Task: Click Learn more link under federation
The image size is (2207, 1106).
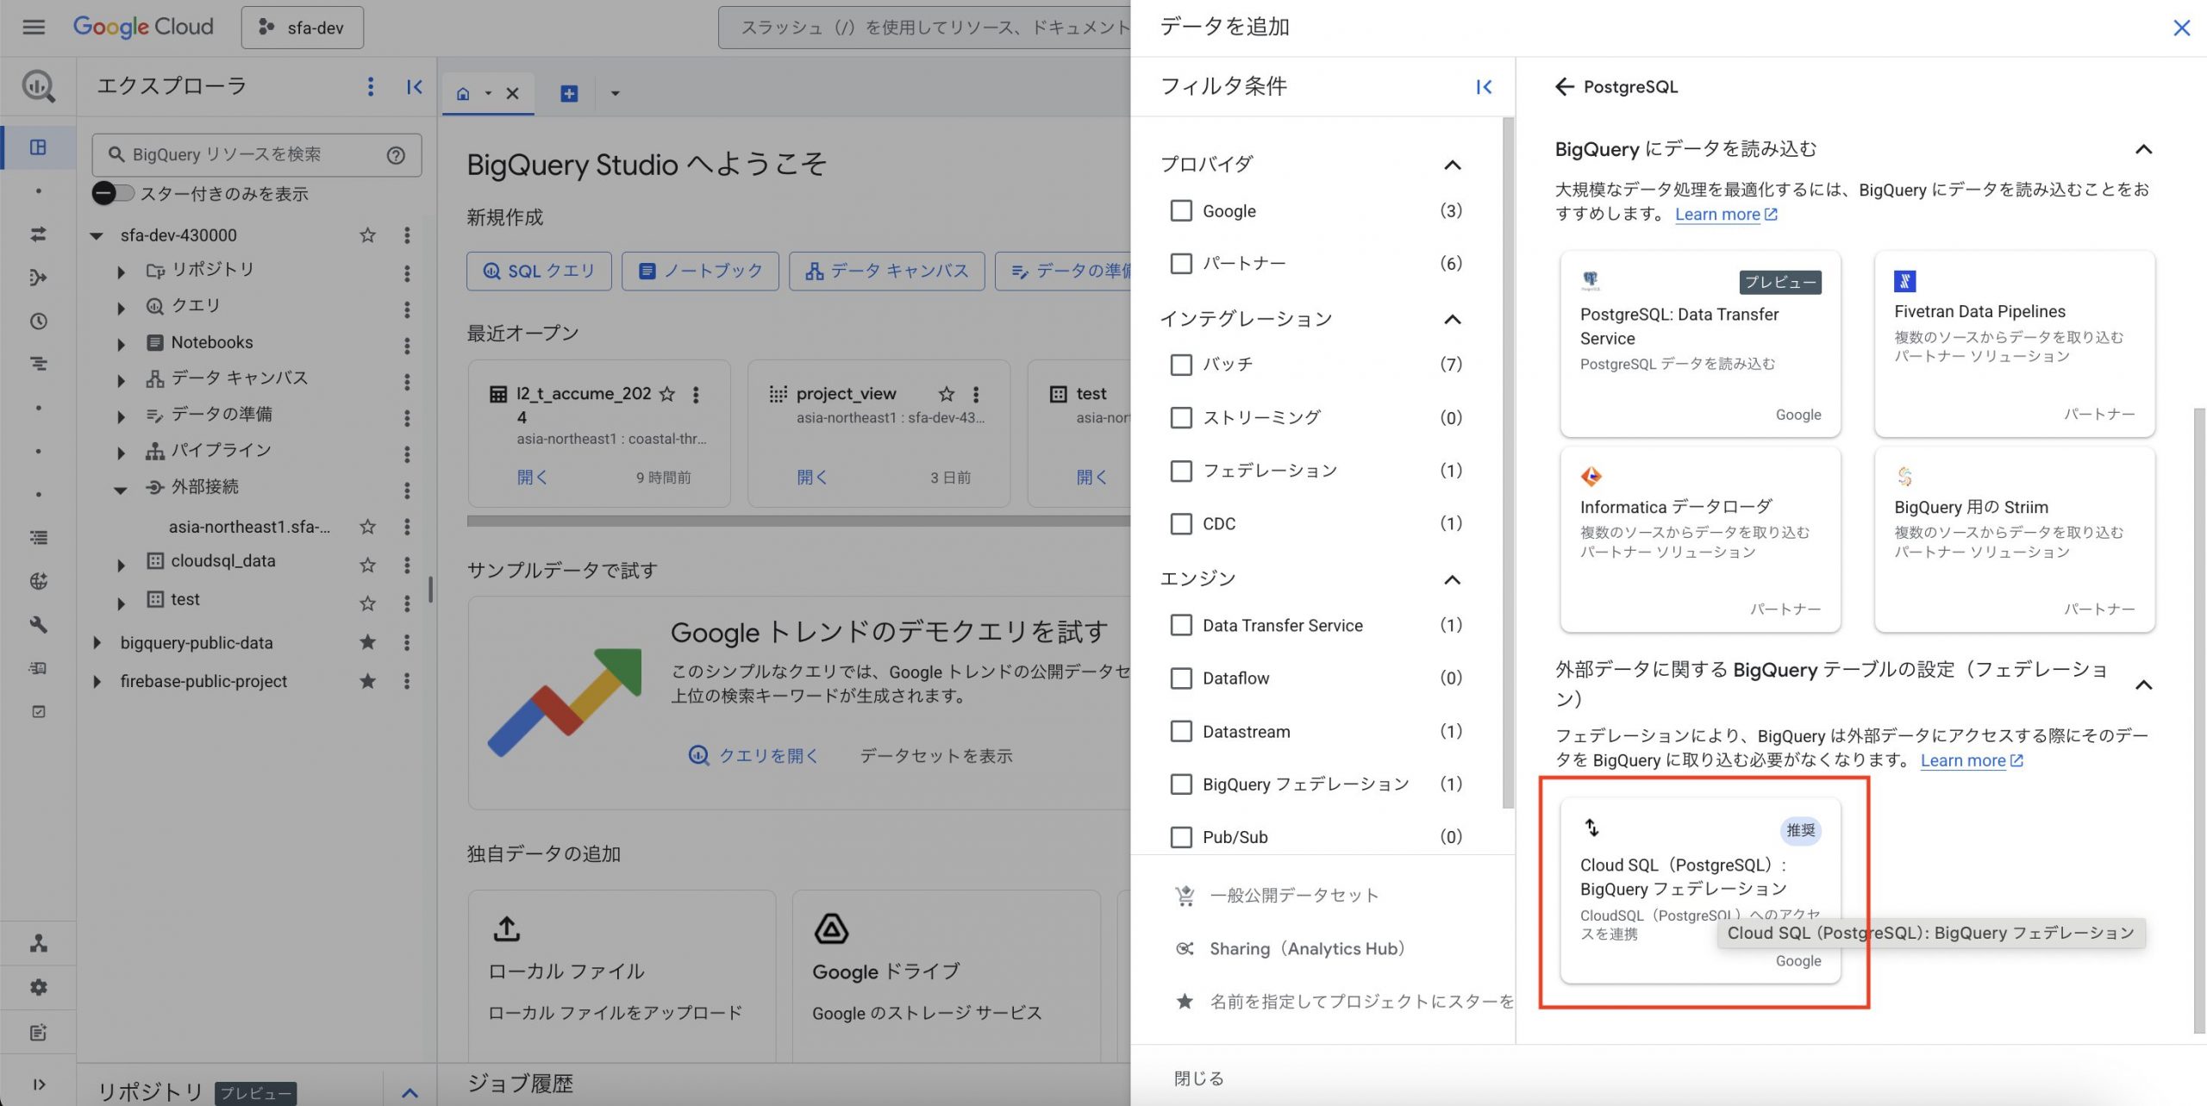Action: [1971, 760]
